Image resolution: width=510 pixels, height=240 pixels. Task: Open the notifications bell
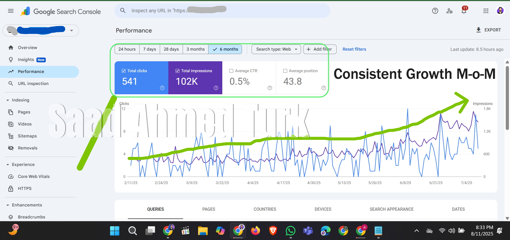(464, 11)
